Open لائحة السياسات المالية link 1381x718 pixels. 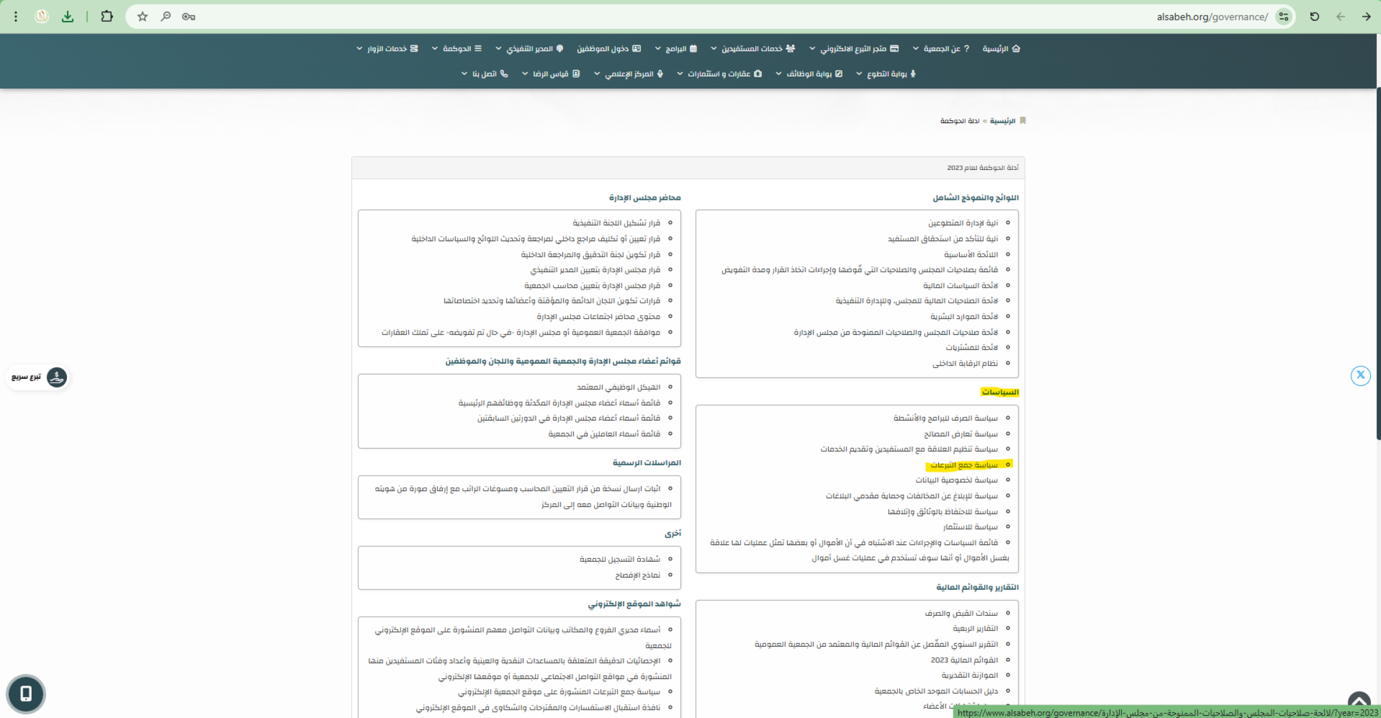click(960, 285)
